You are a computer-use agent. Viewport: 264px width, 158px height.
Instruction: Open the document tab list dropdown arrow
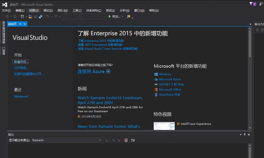[x=250, y=24]
